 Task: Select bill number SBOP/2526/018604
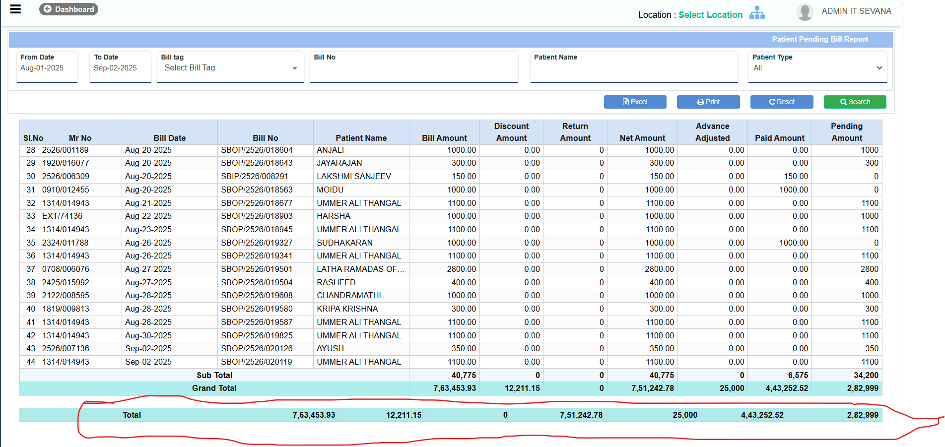[x=257, y=150]
